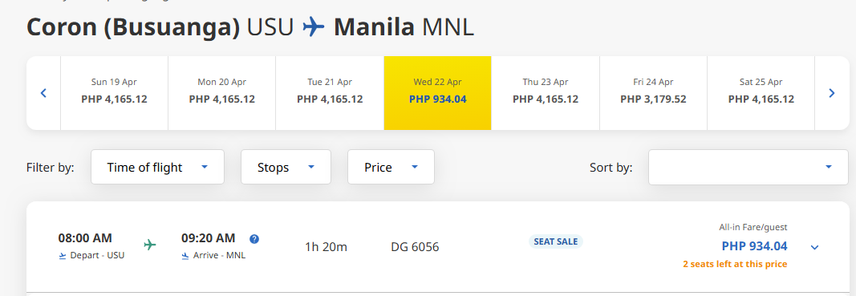The width and height of the screenshot is (856, 296).
Task: Click the green airplane icon between flight times
Action: pos(150,245)
